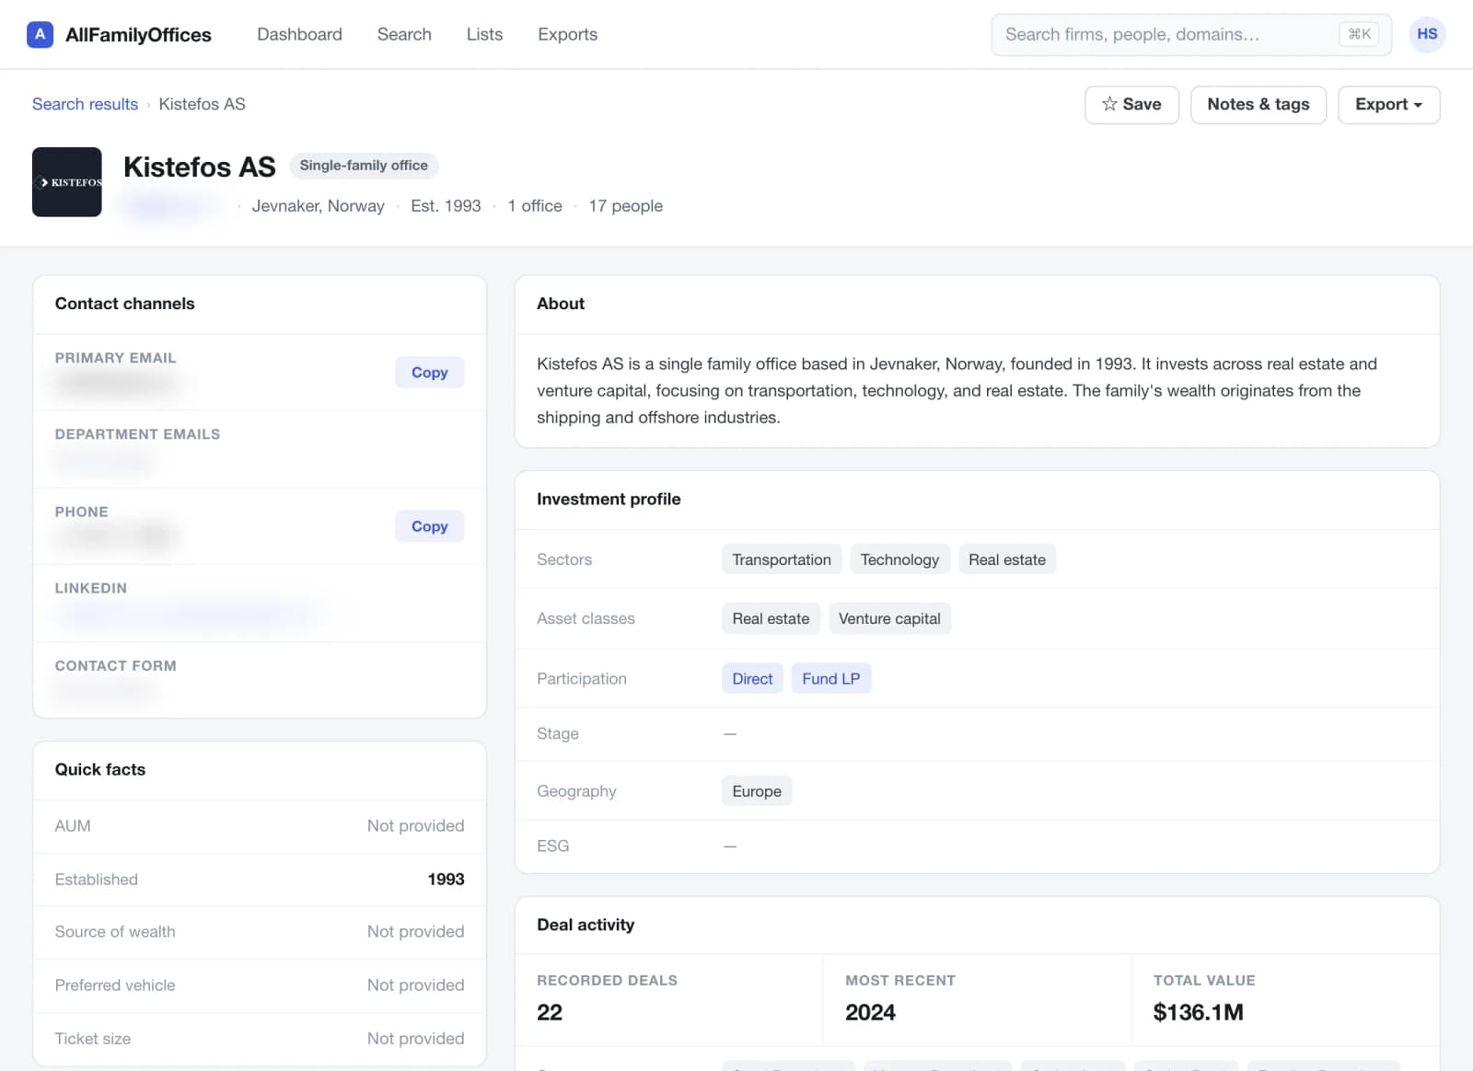
Task: Click the total value $136.1M
Action: 1198,1012
